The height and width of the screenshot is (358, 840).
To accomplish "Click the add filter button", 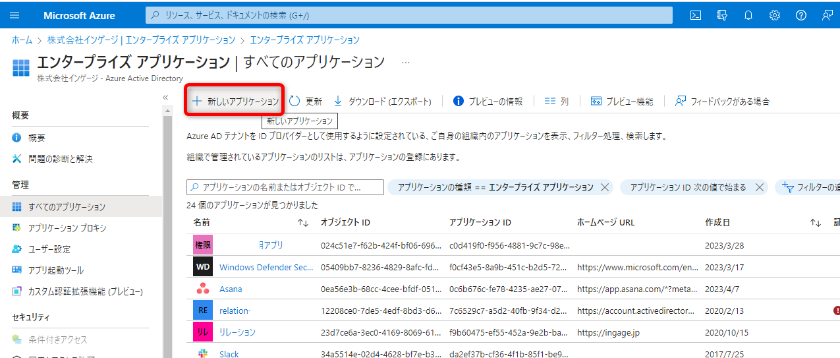I will pyautogui.click(x=808, y=187).
